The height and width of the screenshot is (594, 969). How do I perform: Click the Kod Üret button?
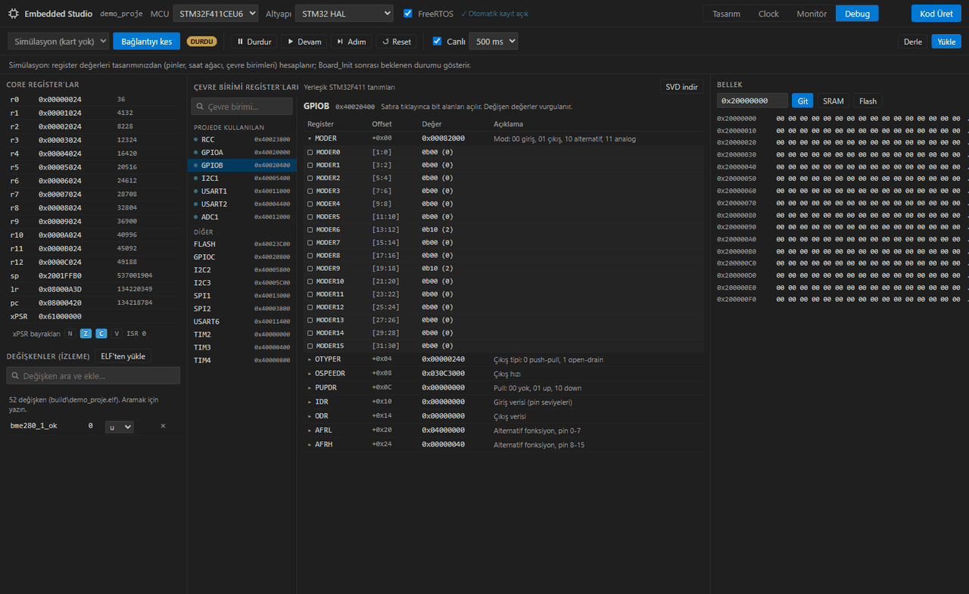936,14
